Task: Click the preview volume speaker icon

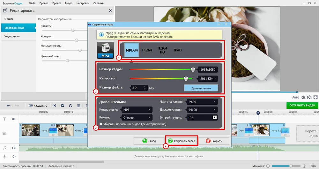Action: tap(303, 97)
